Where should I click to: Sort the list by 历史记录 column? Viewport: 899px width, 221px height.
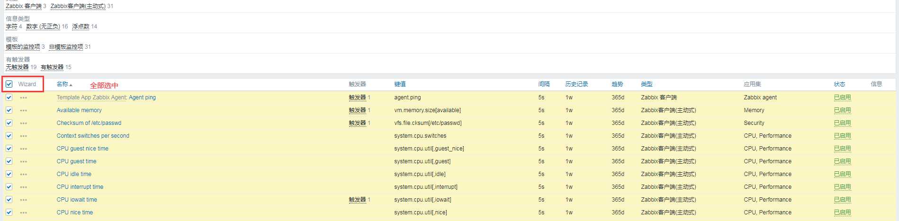(x=576, y=84)
